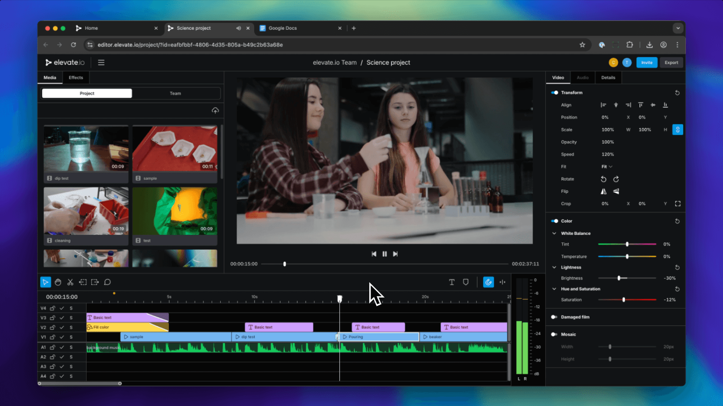Activate the scissors cut tool

click(x=70, y=282)
